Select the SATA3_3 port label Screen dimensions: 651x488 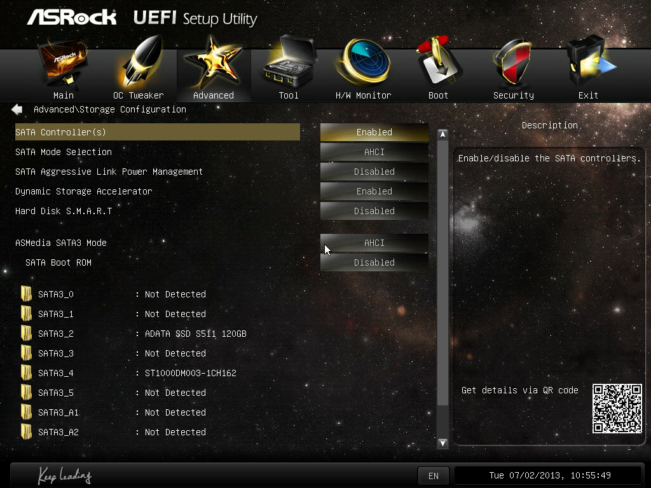tap(56, 353)
